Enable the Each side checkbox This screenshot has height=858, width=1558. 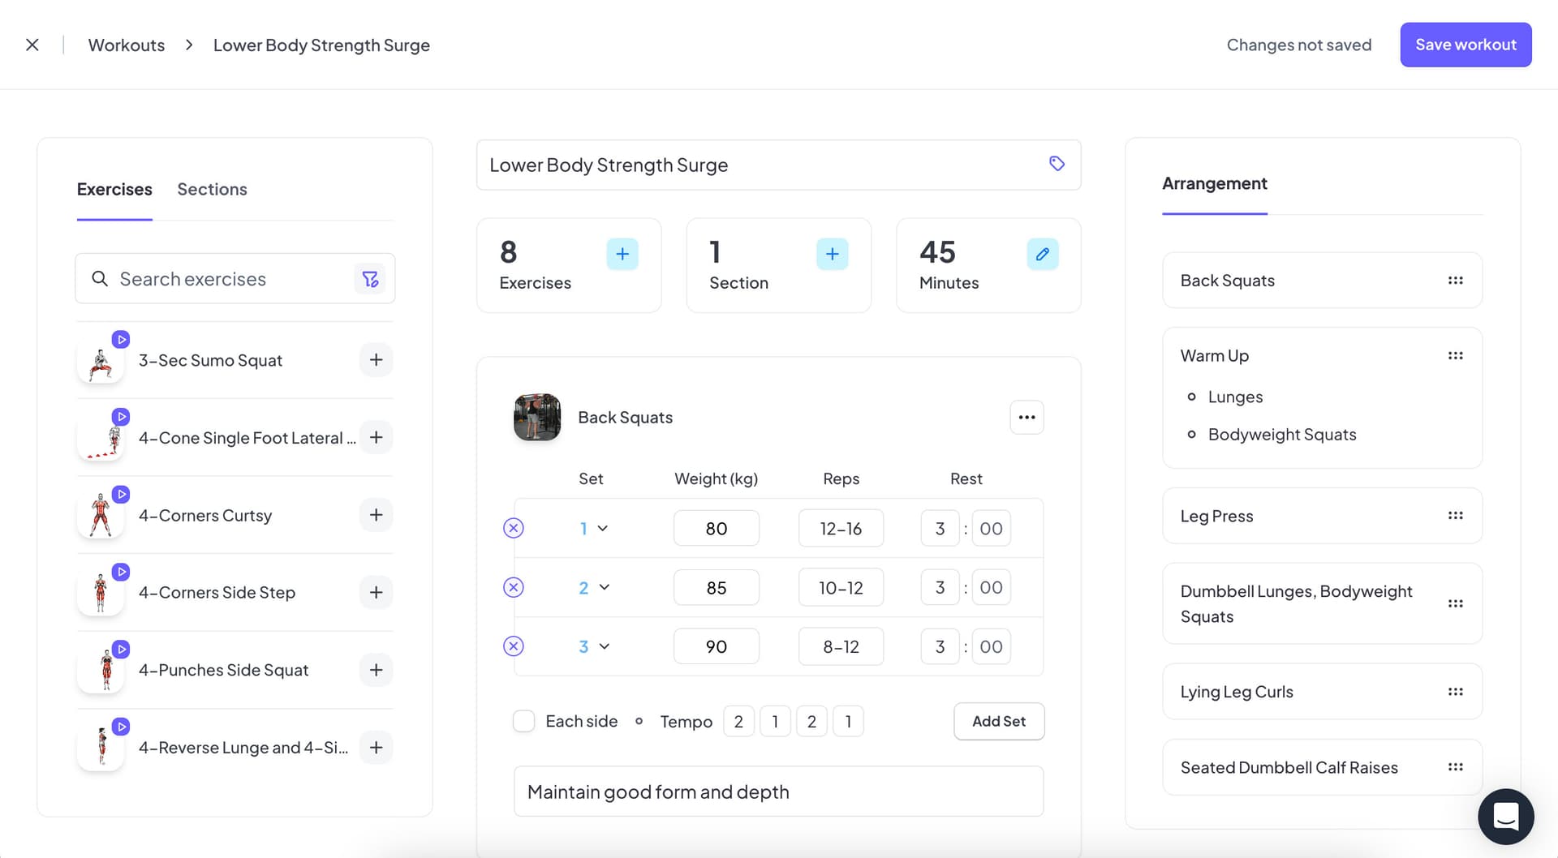point(523,720)
